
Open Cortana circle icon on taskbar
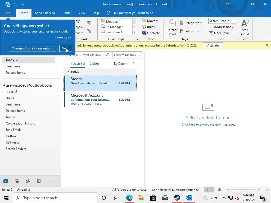click(104, 198)
